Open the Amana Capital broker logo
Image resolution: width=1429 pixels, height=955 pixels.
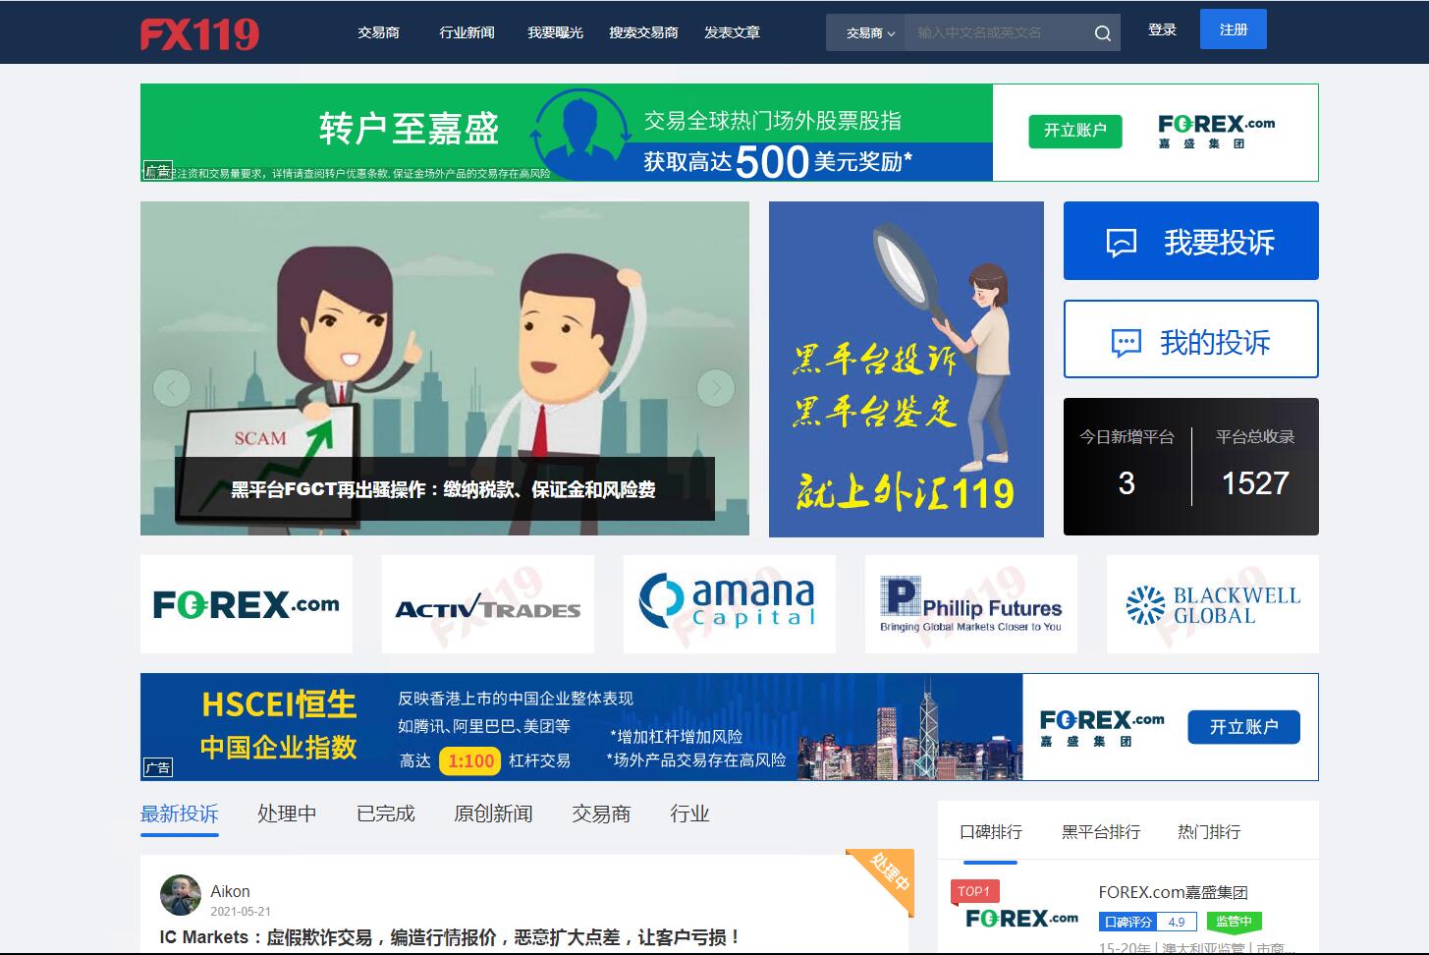(729, 604)
